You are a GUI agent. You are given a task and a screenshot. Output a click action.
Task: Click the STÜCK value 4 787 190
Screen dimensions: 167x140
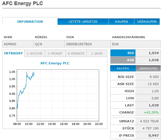click(151, 128)
